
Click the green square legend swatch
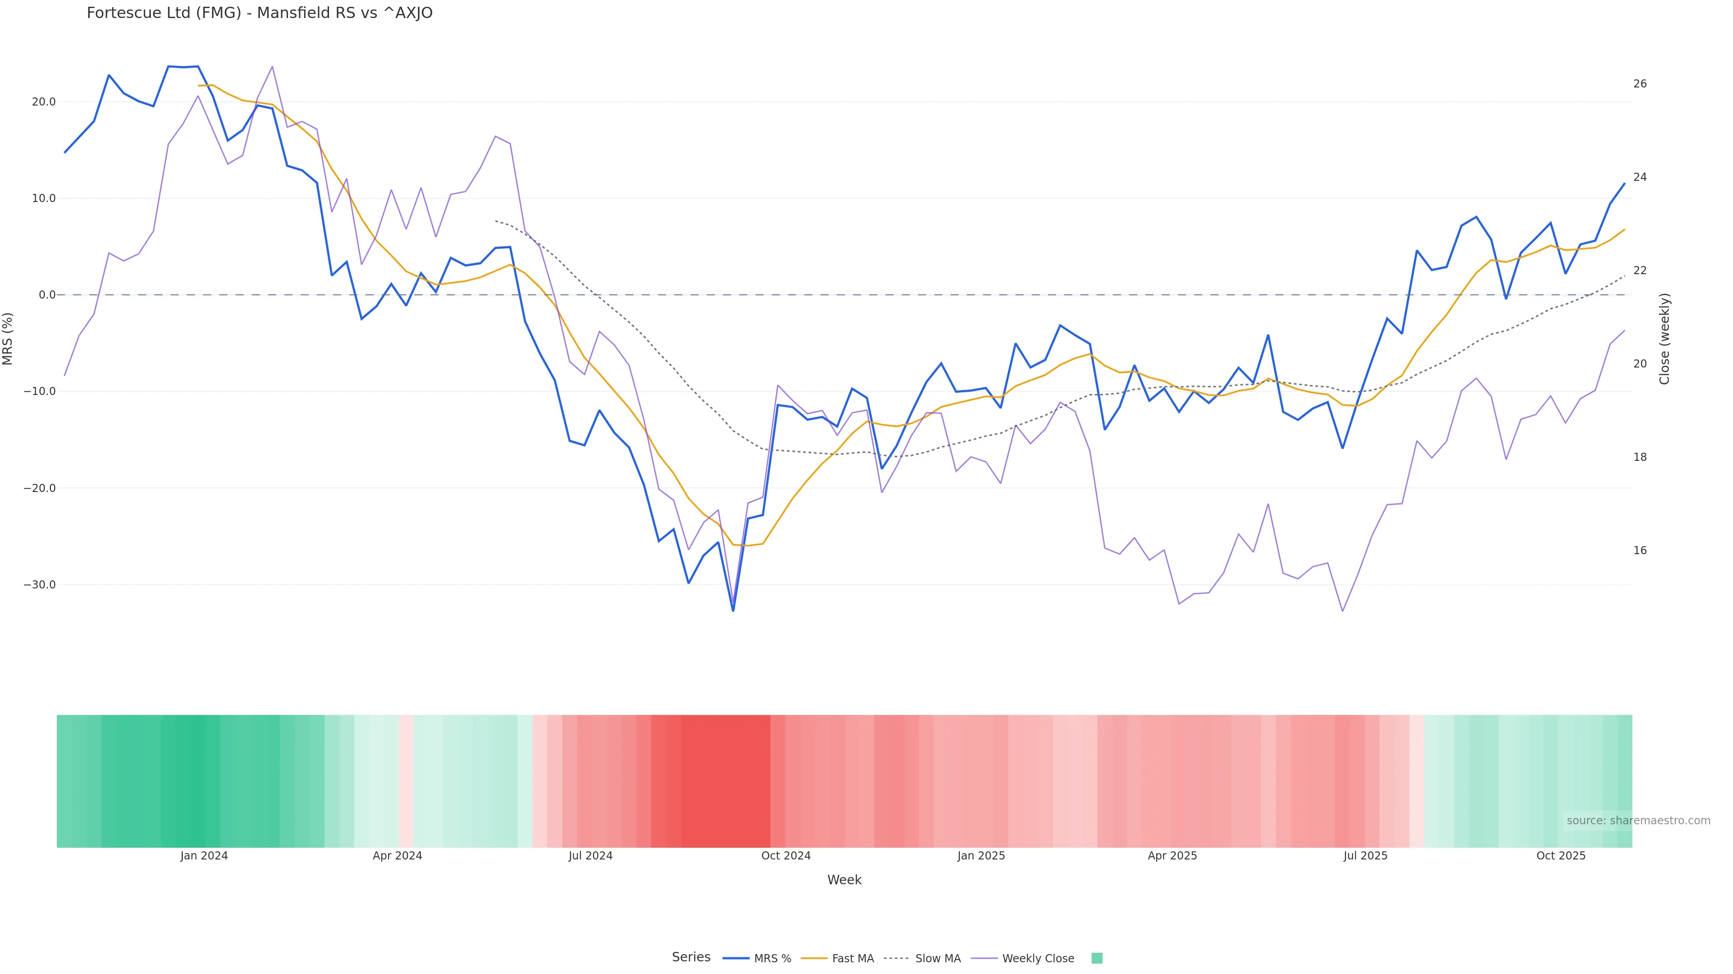pyautogui.click(x=1097, y=958)
